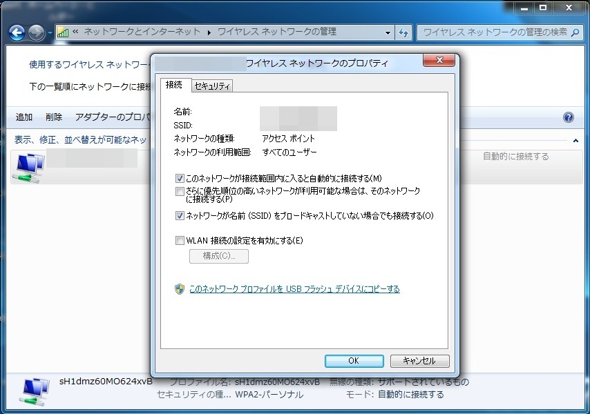Select ワイヤレス ネットワークの管理 breadcrumb
Screen dimensions: 590x414
(277, 32)
